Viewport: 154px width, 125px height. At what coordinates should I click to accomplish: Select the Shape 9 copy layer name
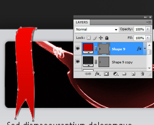[x=122, y=62]
